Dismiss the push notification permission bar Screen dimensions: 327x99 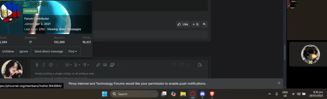point(279,83)
